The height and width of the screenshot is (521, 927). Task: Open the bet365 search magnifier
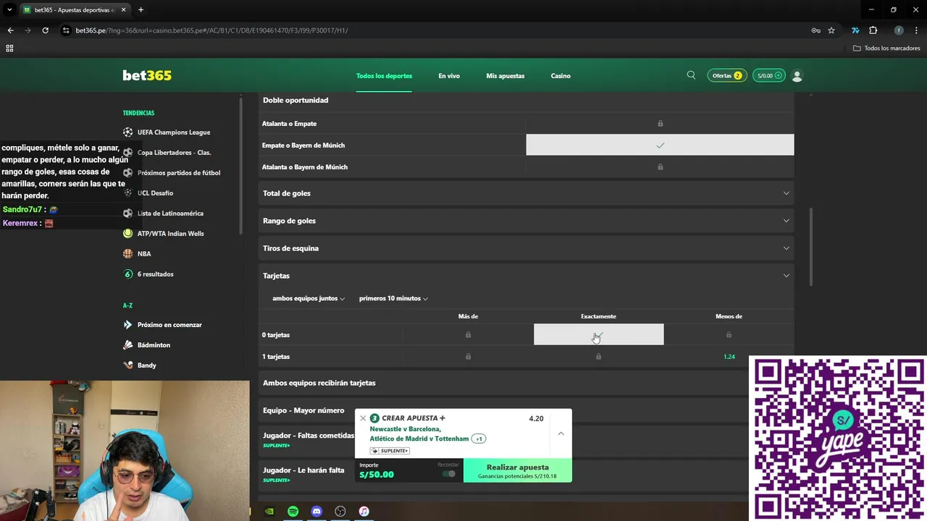[691, 75]
